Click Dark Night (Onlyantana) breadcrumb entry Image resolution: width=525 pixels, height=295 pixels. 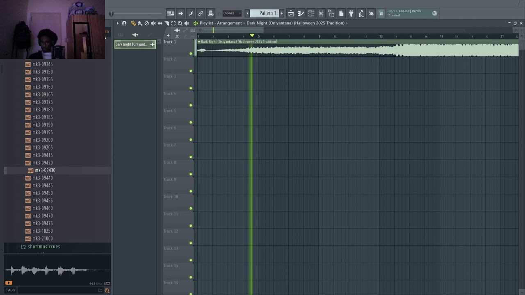click(295, 23)
